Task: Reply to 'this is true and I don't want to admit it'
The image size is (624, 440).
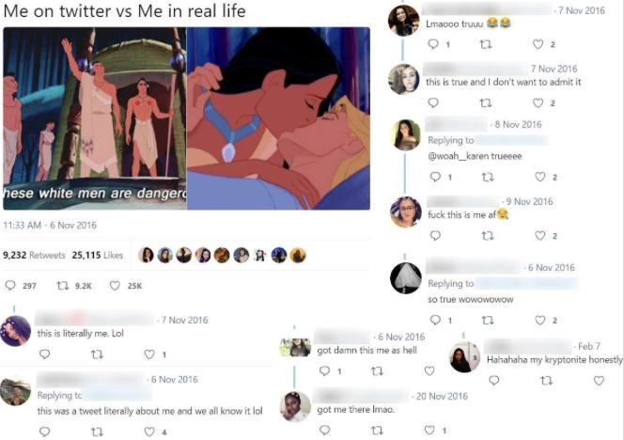Action: 432,103
